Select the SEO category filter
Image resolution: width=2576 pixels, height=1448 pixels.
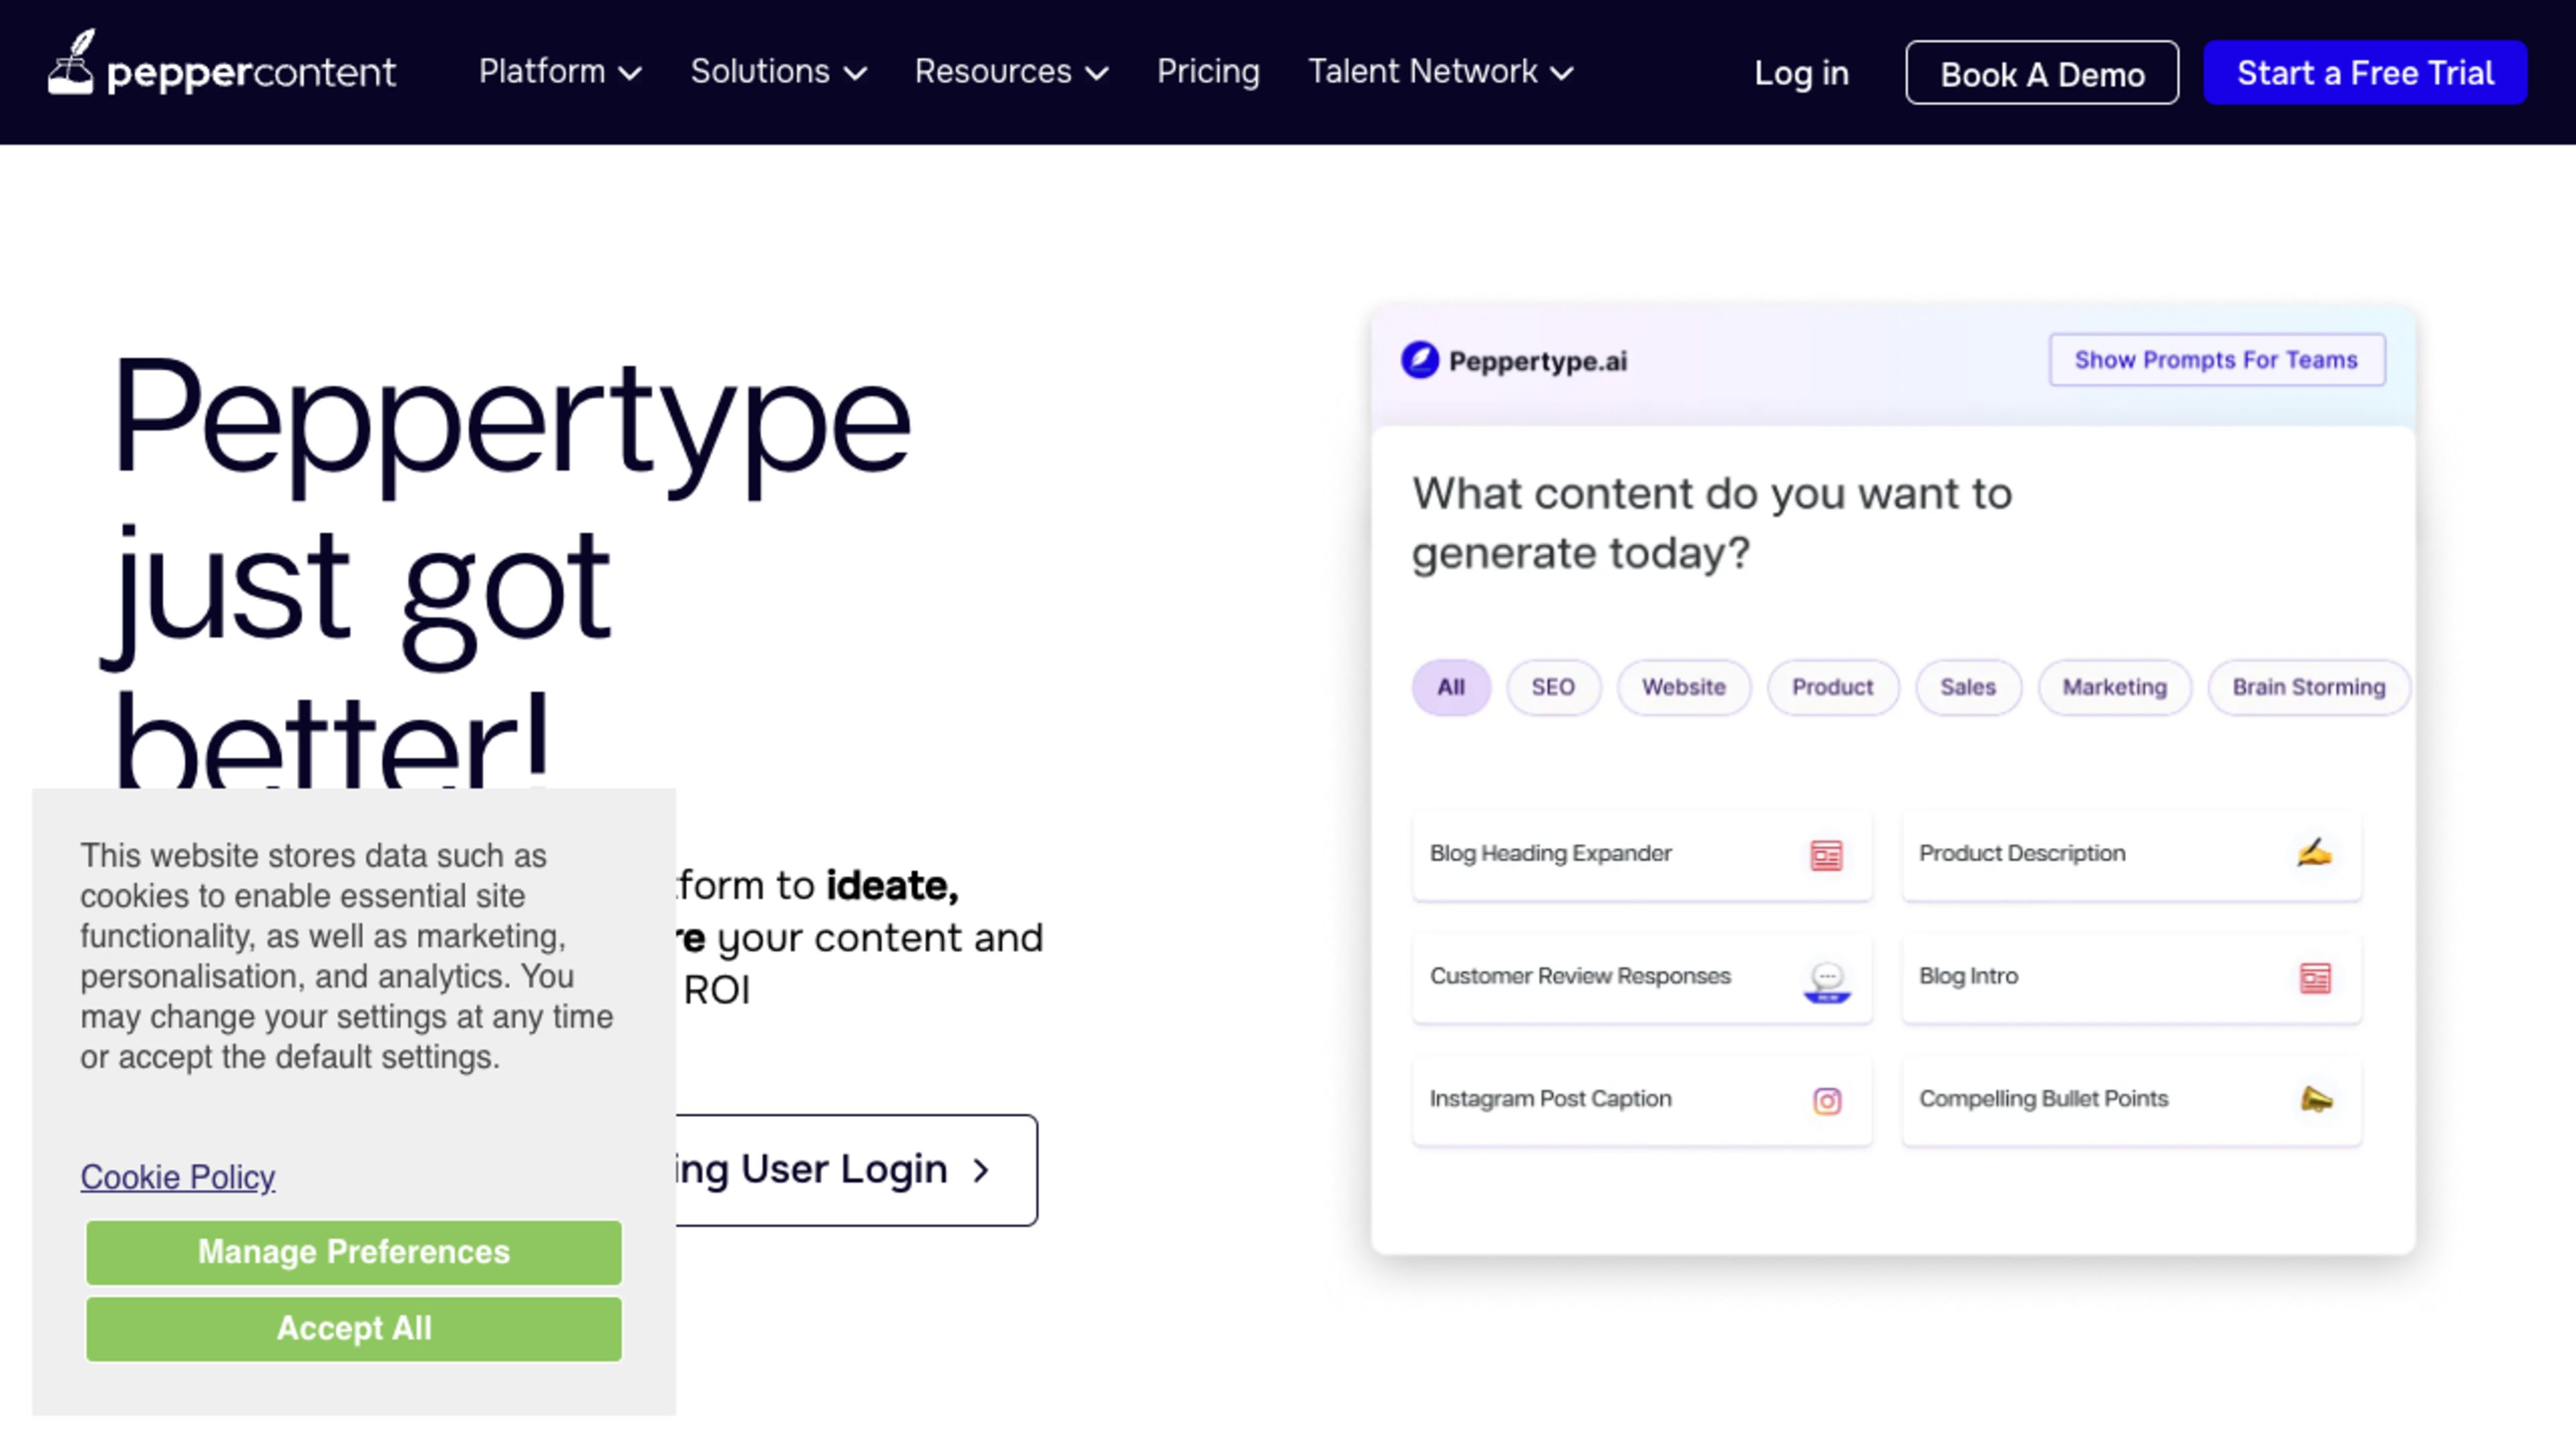[1553, 688]
